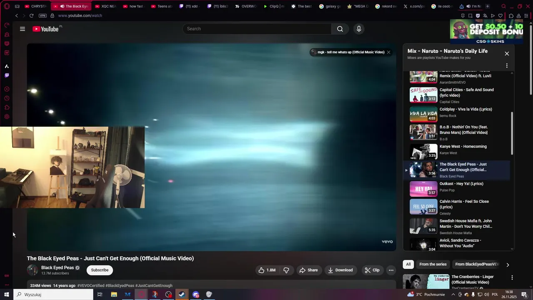Image resolution: width=533 pixels, height=300 pixels.
Task: Open the taskbar volume speaker icon
Action: pos(487,295)
